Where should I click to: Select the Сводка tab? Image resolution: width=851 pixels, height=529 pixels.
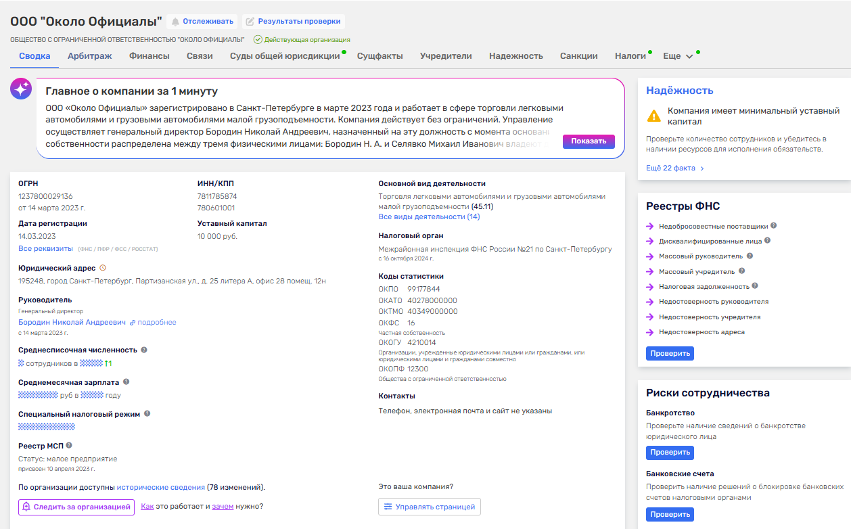coord(34,56)
